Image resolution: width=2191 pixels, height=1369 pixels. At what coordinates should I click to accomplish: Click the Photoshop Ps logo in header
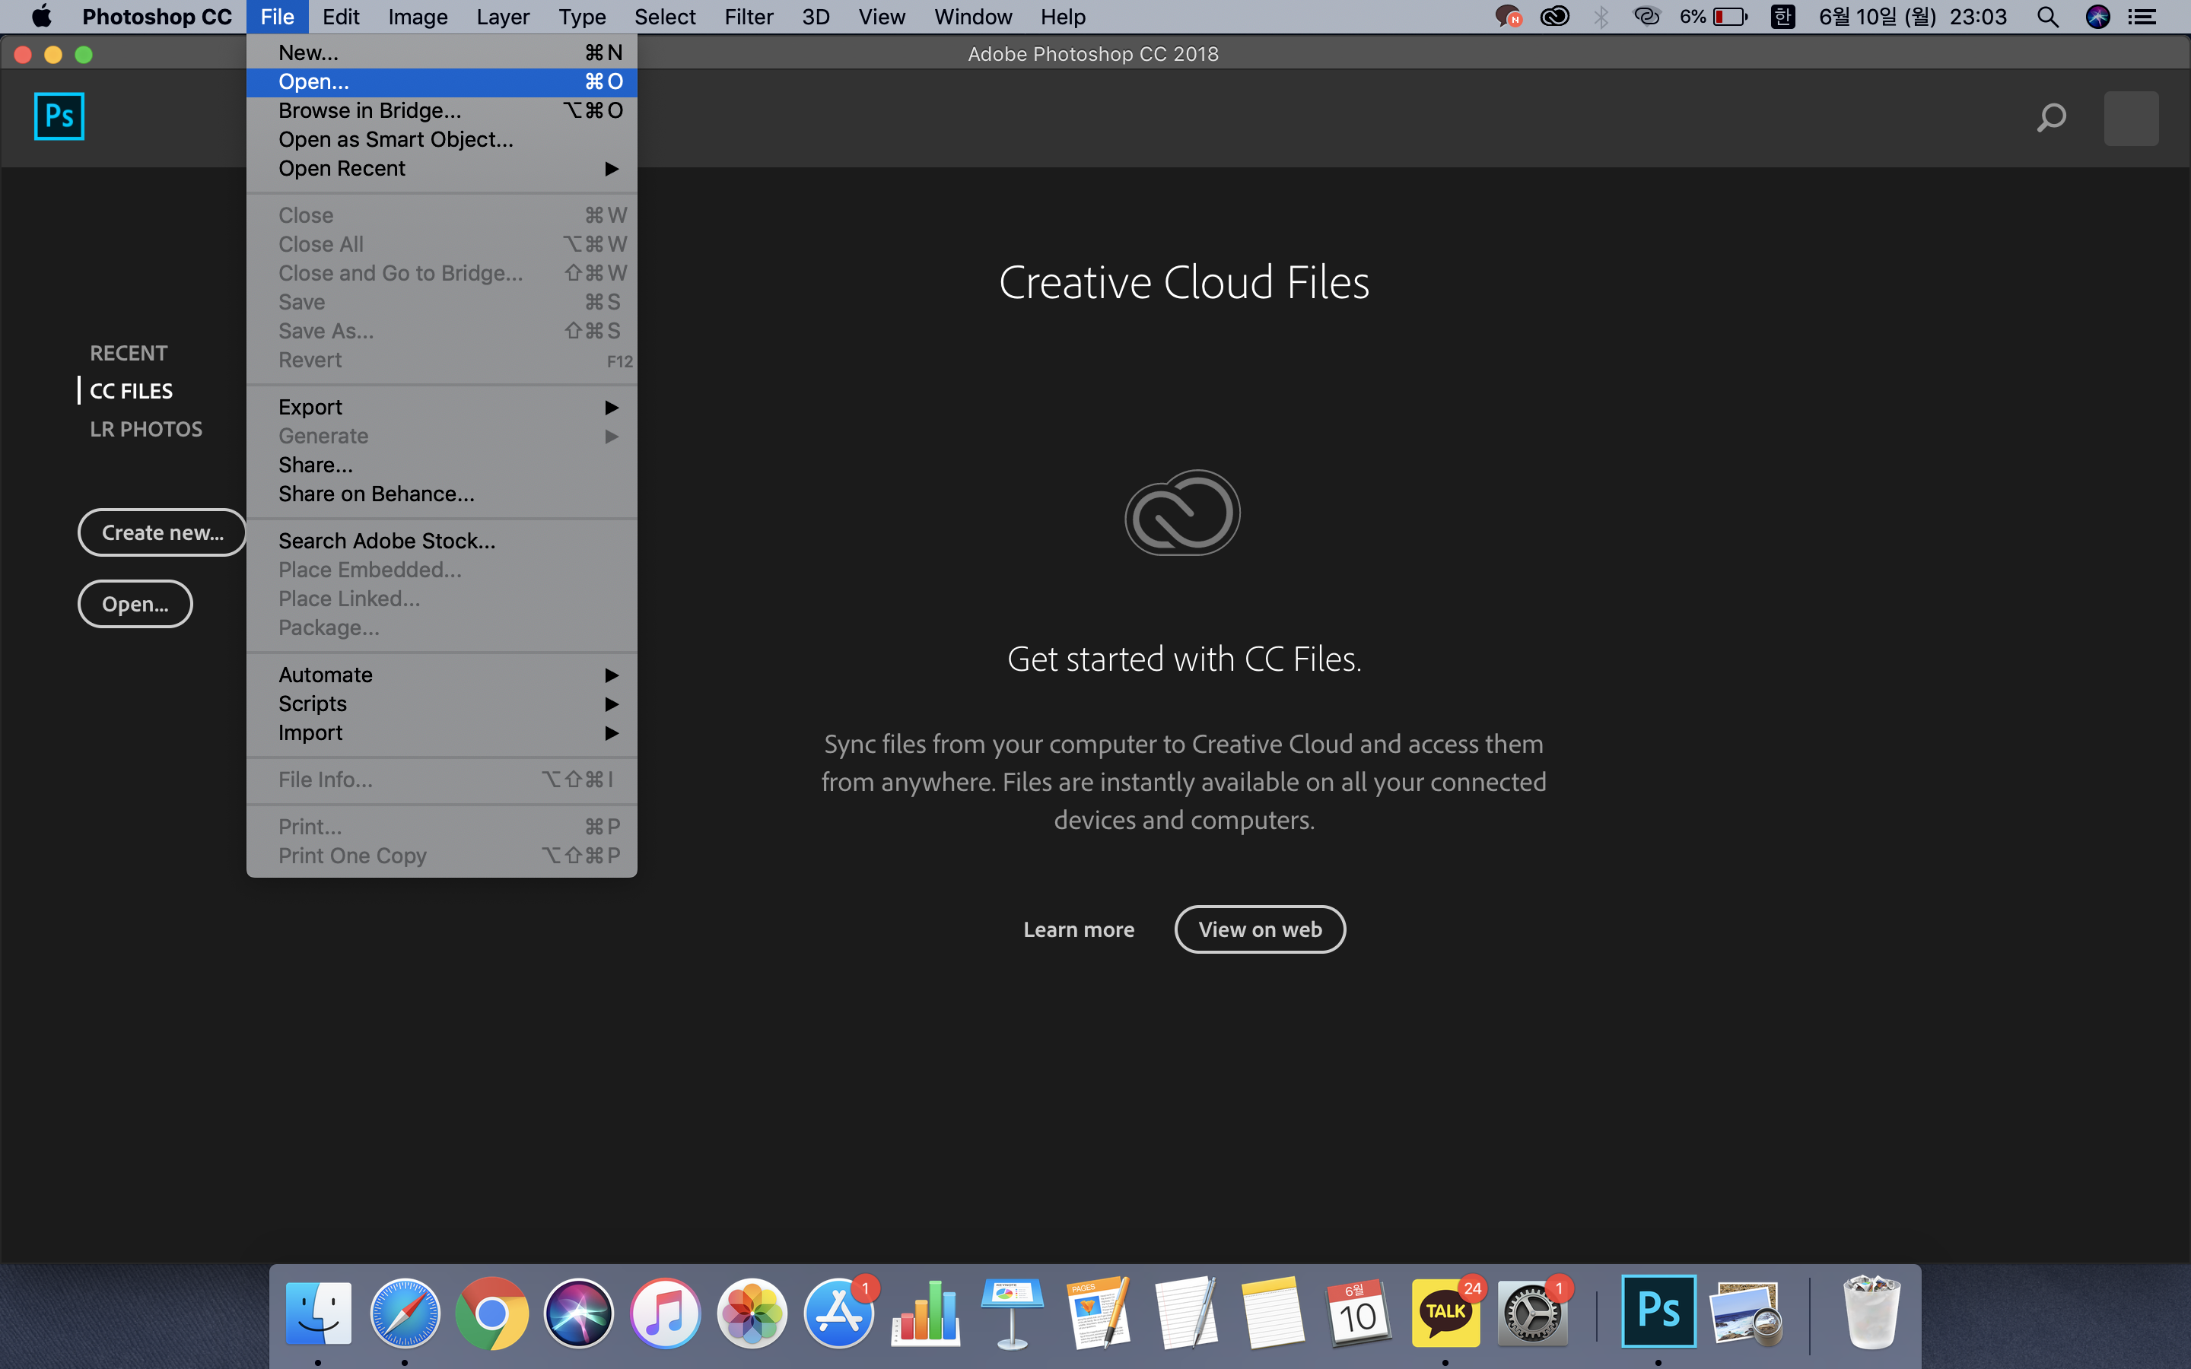click(x=59, y=116)
